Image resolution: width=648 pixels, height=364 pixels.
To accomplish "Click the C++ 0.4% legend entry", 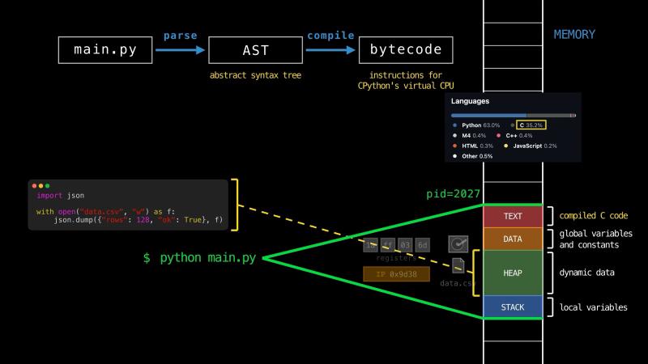I will tap(514, 135).
